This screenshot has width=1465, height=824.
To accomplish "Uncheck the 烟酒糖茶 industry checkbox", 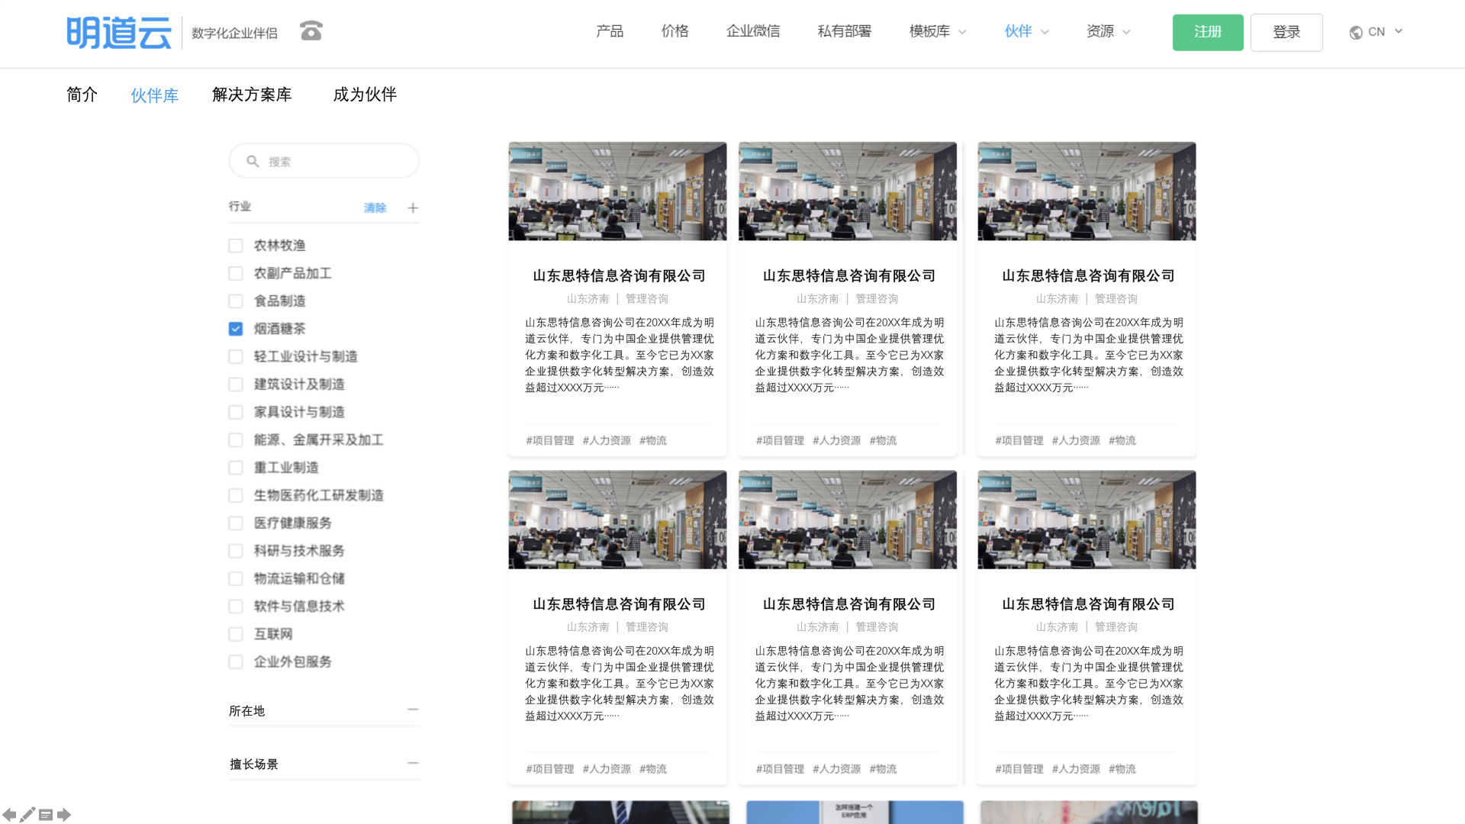I will click(x=236, y=329).
